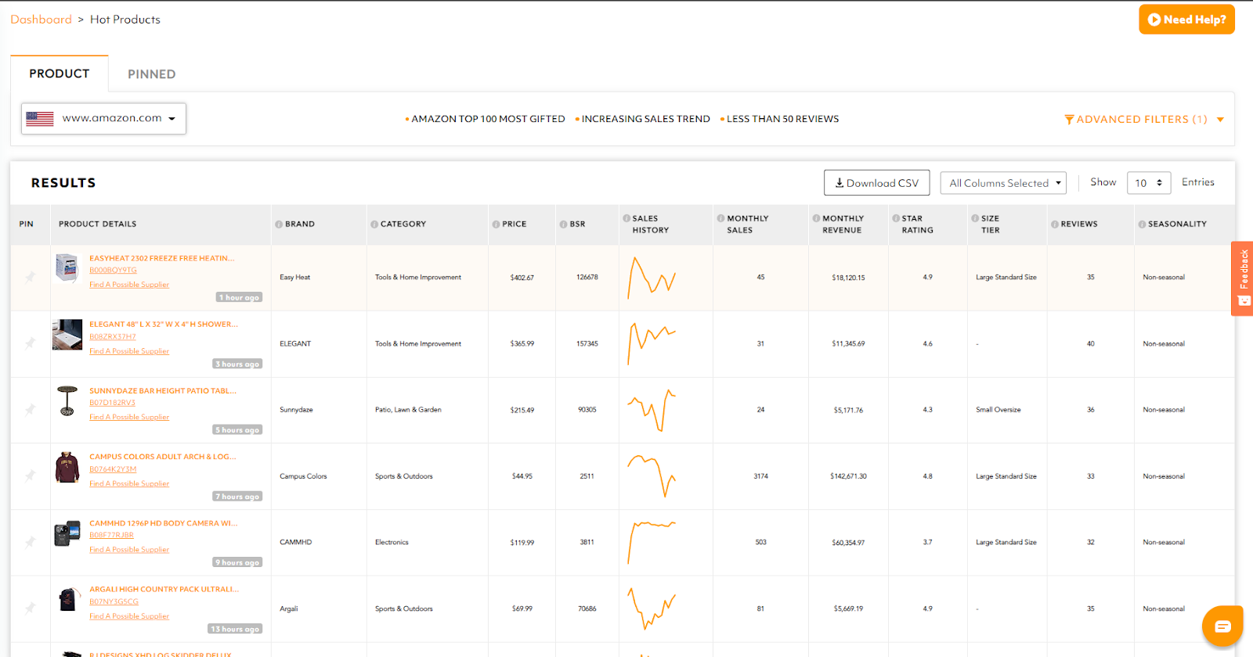Go to Dashboard breadcrumb
The width and height of the screenshot is (1253, 657).
(41, 20)
